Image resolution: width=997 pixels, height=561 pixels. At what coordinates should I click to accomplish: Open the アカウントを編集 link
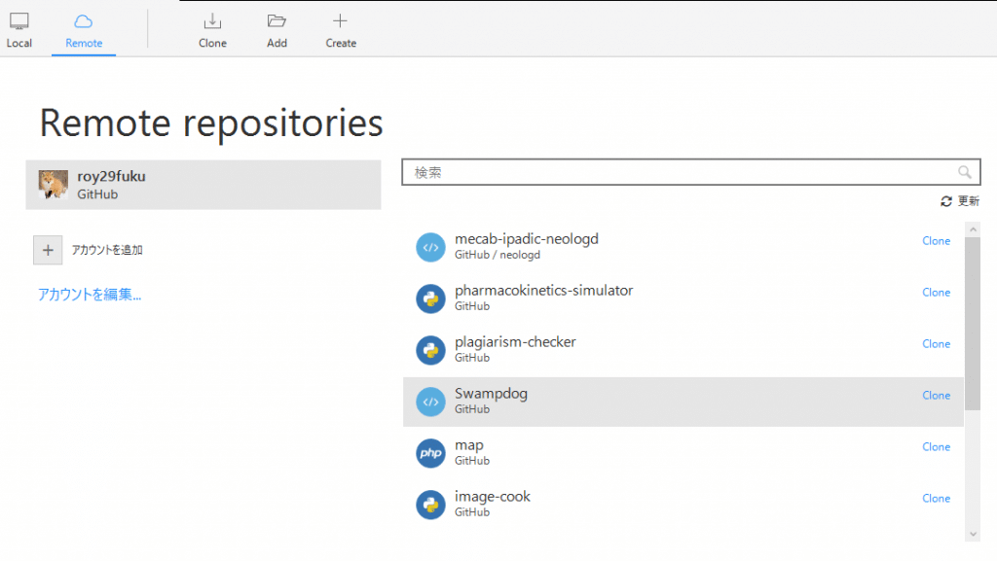click(x=90, y=295)
